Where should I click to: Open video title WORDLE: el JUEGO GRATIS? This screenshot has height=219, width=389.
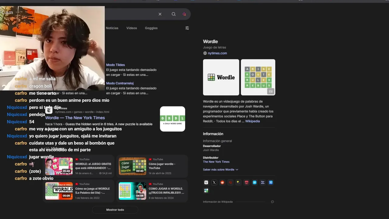(x=93, y=166)
